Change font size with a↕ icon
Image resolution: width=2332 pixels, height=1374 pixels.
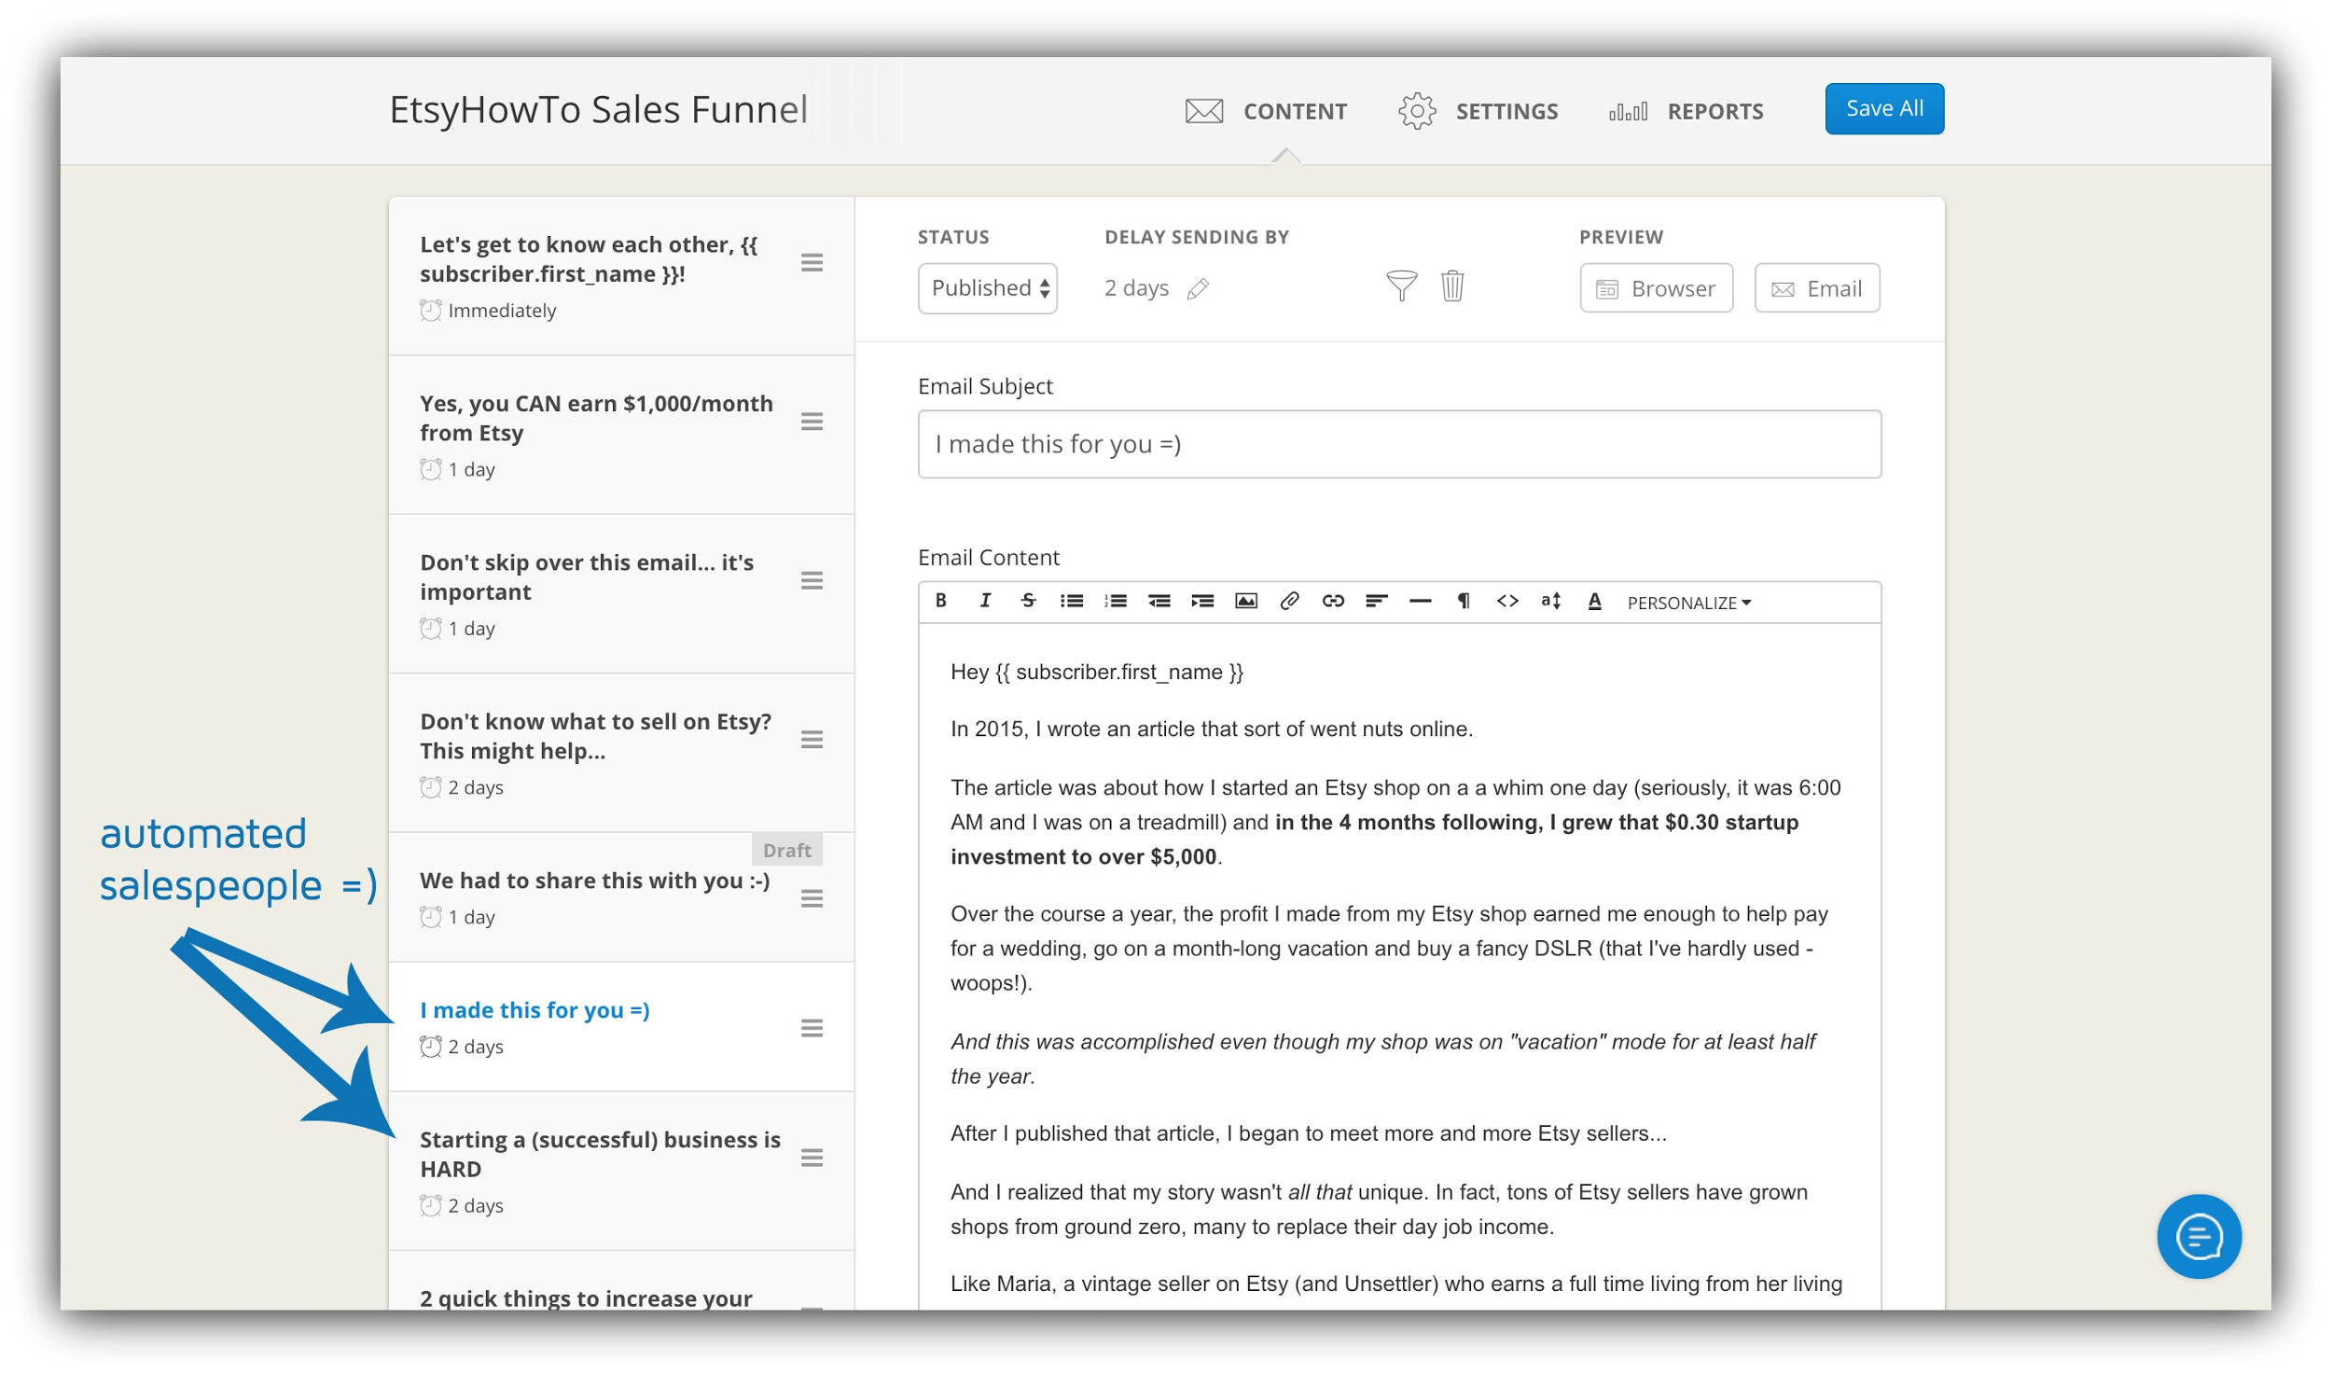1551,601
